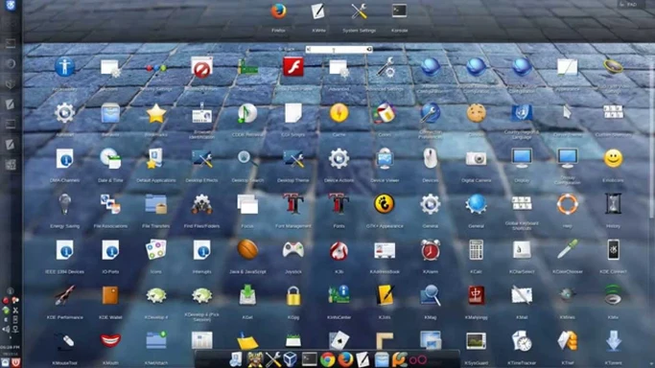Screen dimensions: 655x368
Task: Open the Desktop Theme module
Action: 293,159
